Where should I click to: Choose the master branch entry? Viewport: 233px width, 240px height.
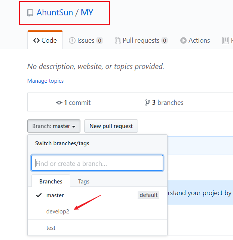(97, 195)
